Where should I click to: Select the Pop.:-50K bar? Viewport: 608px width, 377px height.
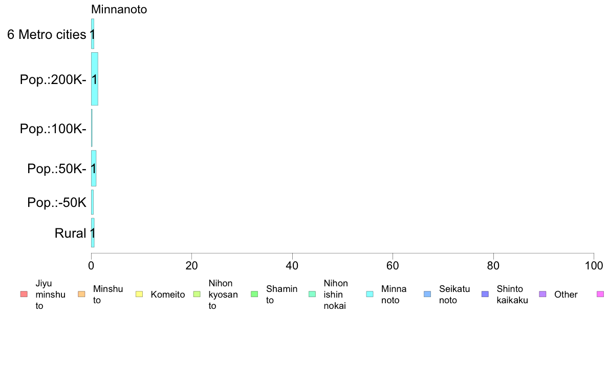coord(92,202)
